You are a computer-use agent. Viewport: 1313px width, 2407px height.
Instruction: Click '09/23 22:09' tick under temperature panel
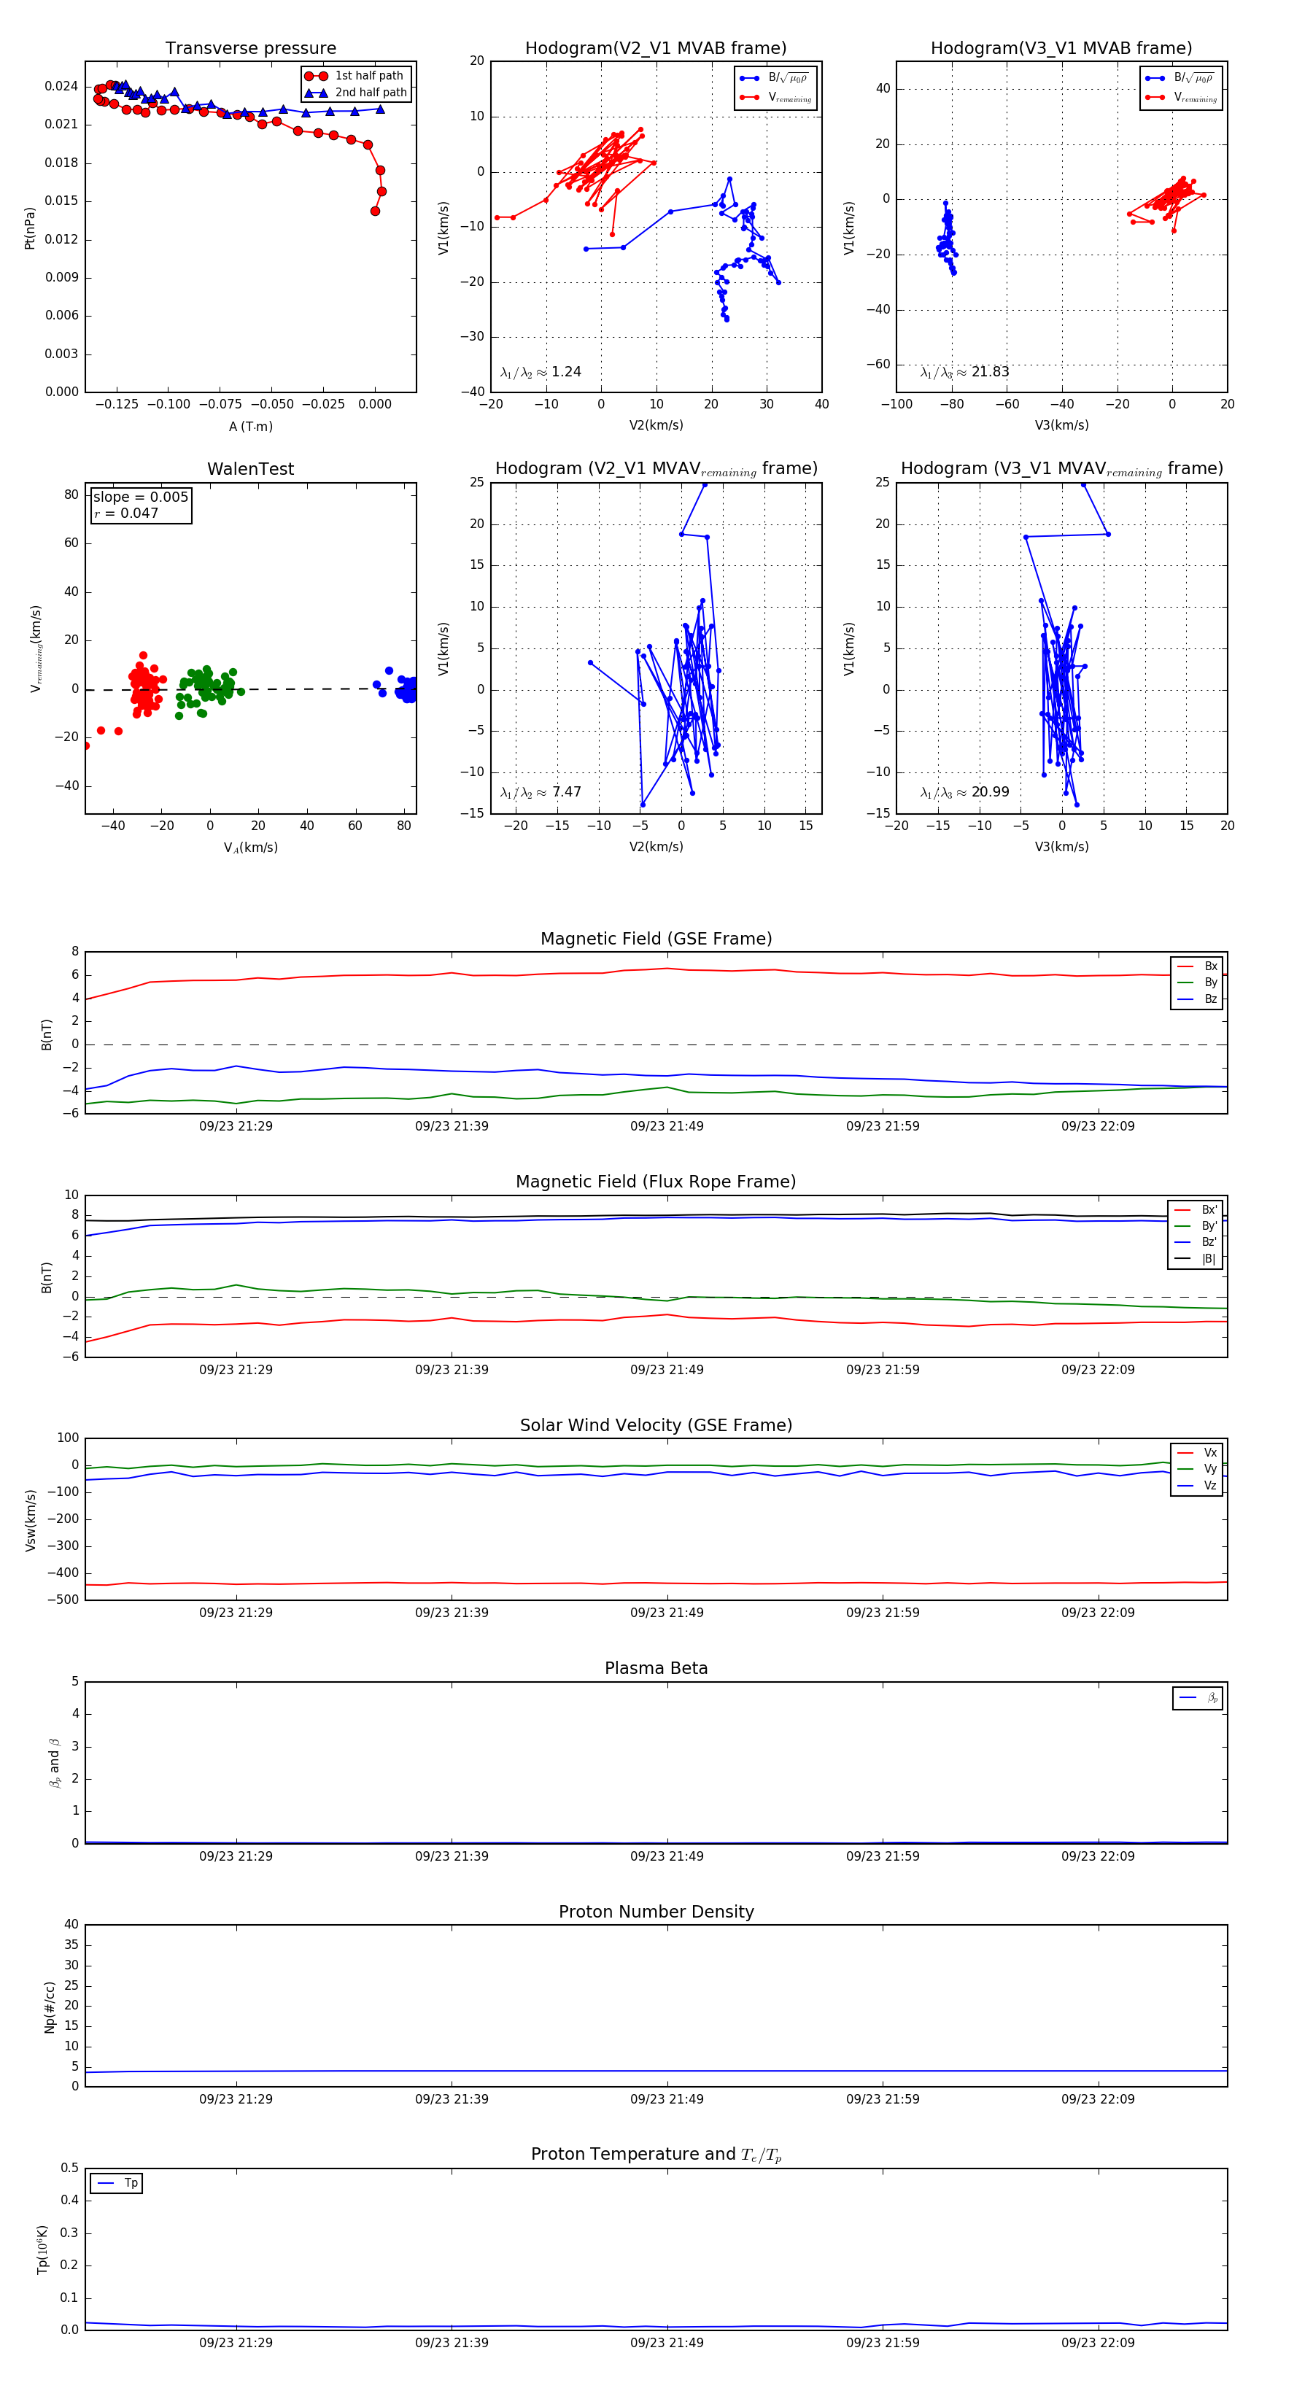(x=1098, y=2343)
